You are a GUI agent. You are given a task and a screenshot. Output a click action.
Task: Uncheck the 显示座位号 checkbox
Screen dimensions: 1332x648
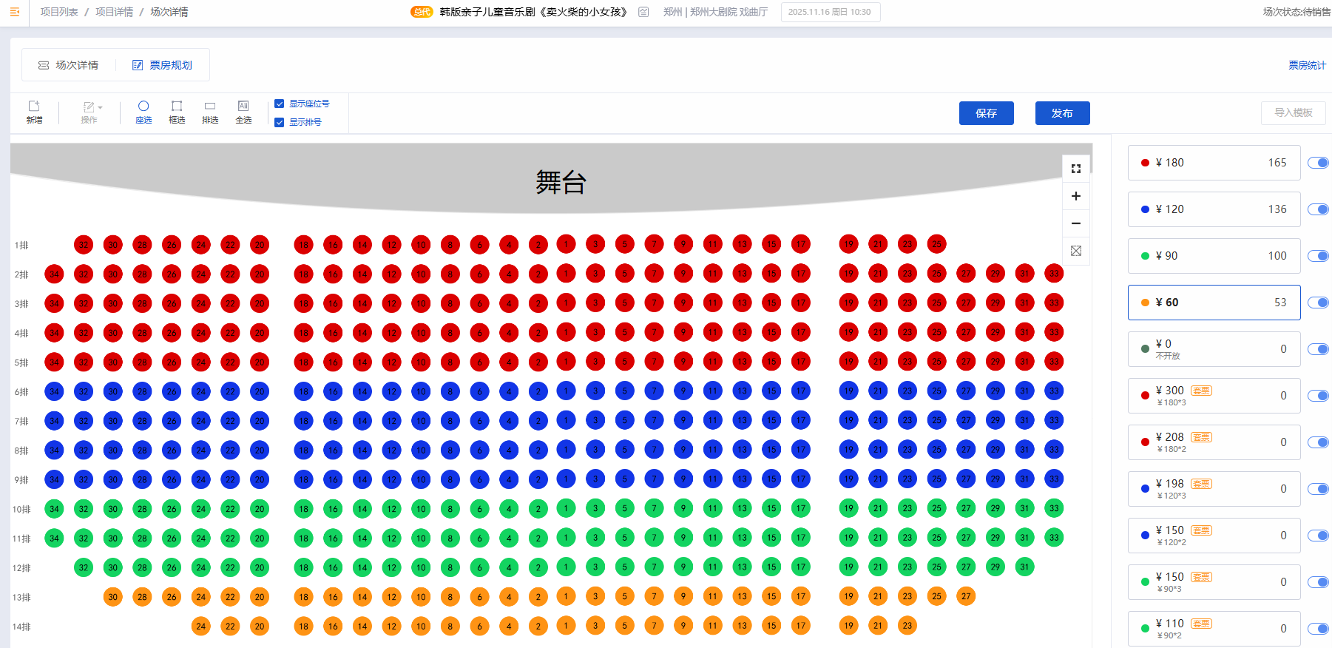(280, 104)
